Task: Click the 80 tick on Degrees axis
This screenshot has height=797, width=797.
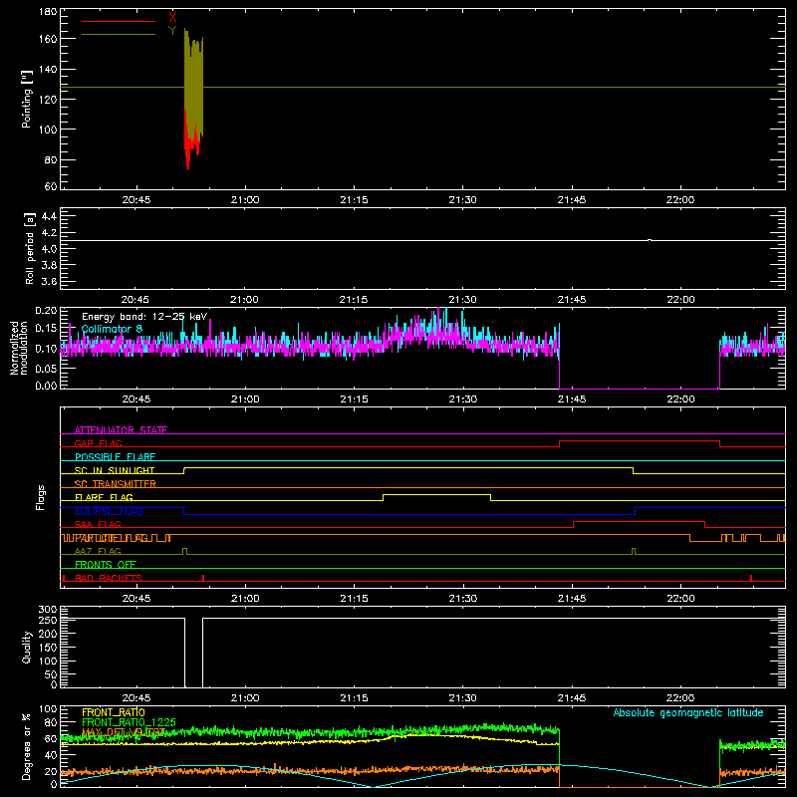Action: 51,723
